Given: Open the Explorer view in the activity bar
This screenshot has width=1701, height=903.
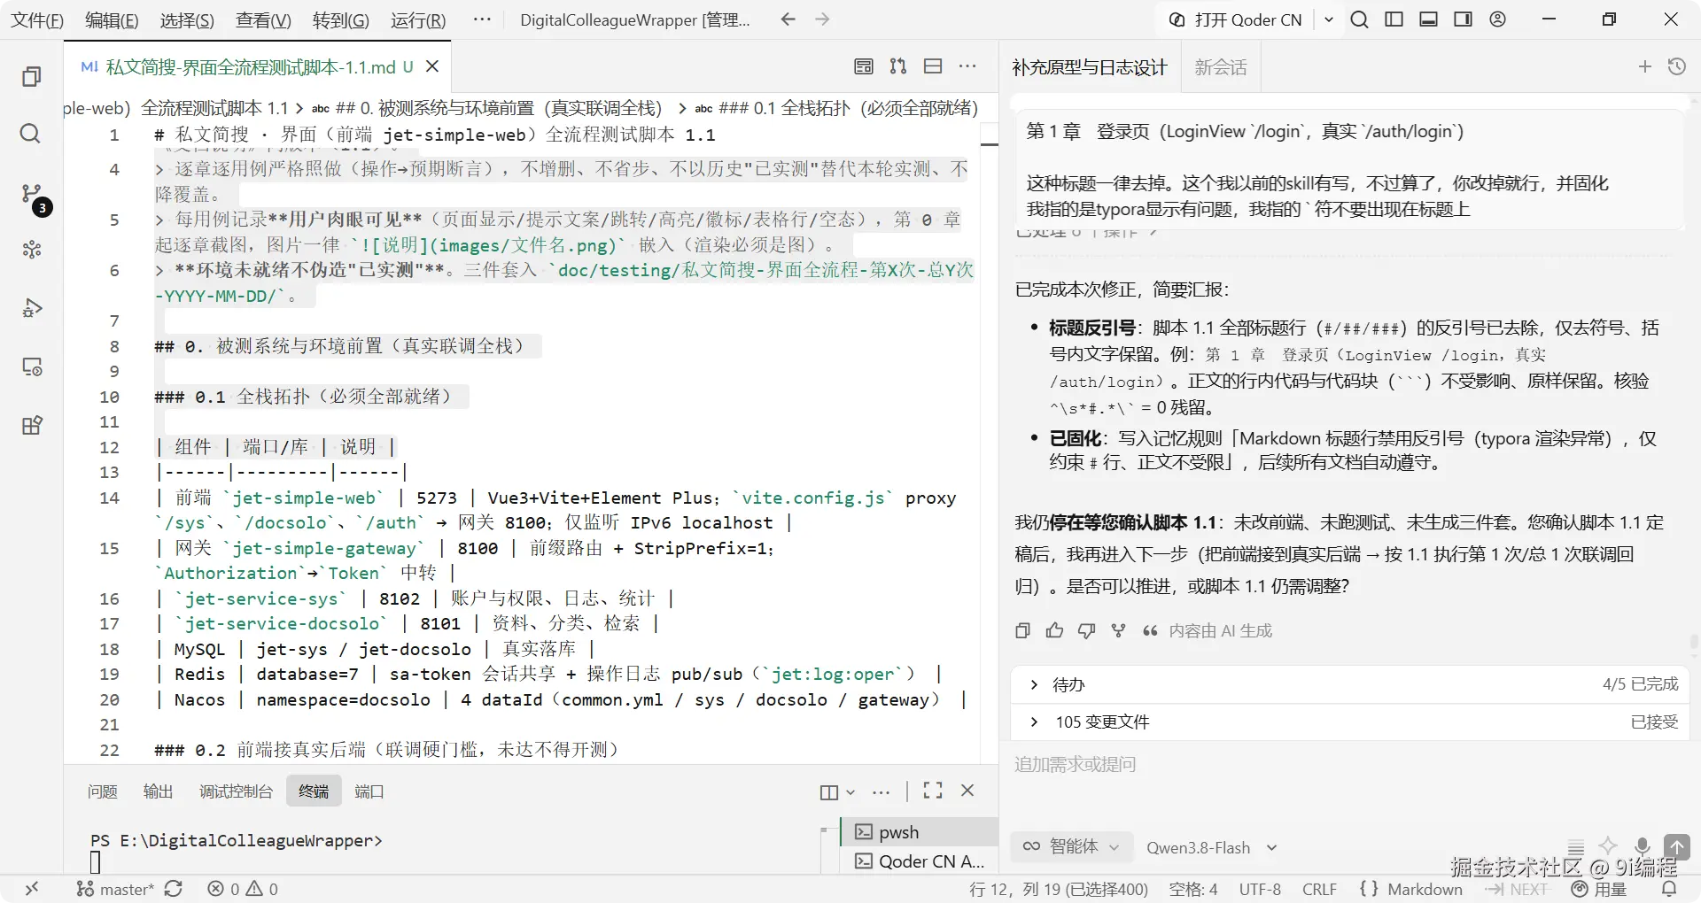Looking at the screenshot, I should (32, 76).
